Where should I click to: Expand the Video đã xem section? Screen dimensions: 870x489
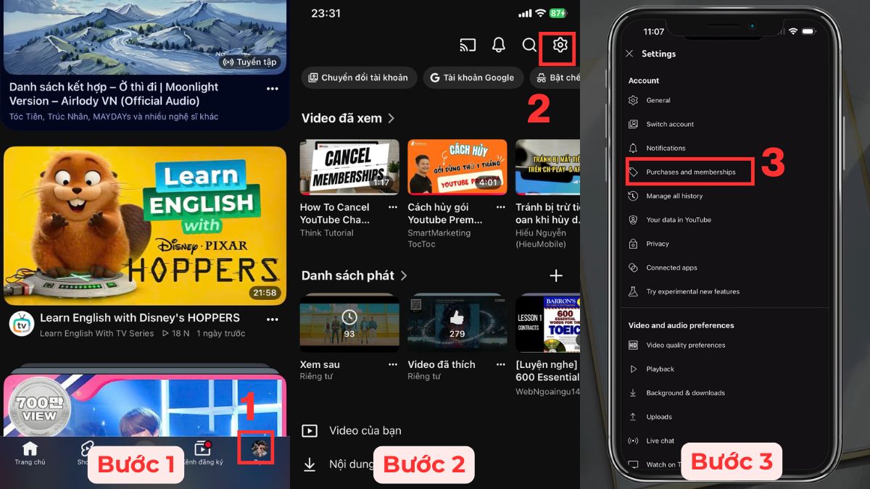tap(349, 118)
